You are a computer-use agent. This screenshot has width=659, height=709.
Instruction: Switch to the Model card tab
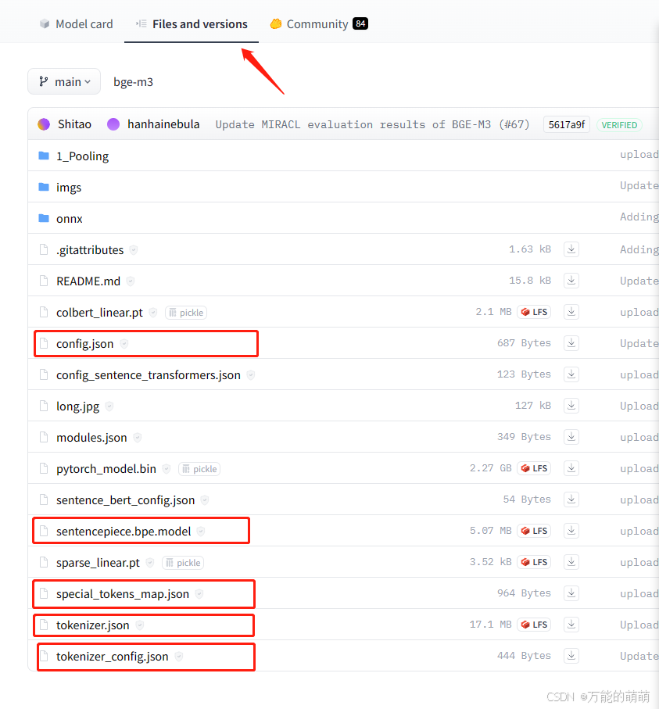pos(76,24)
